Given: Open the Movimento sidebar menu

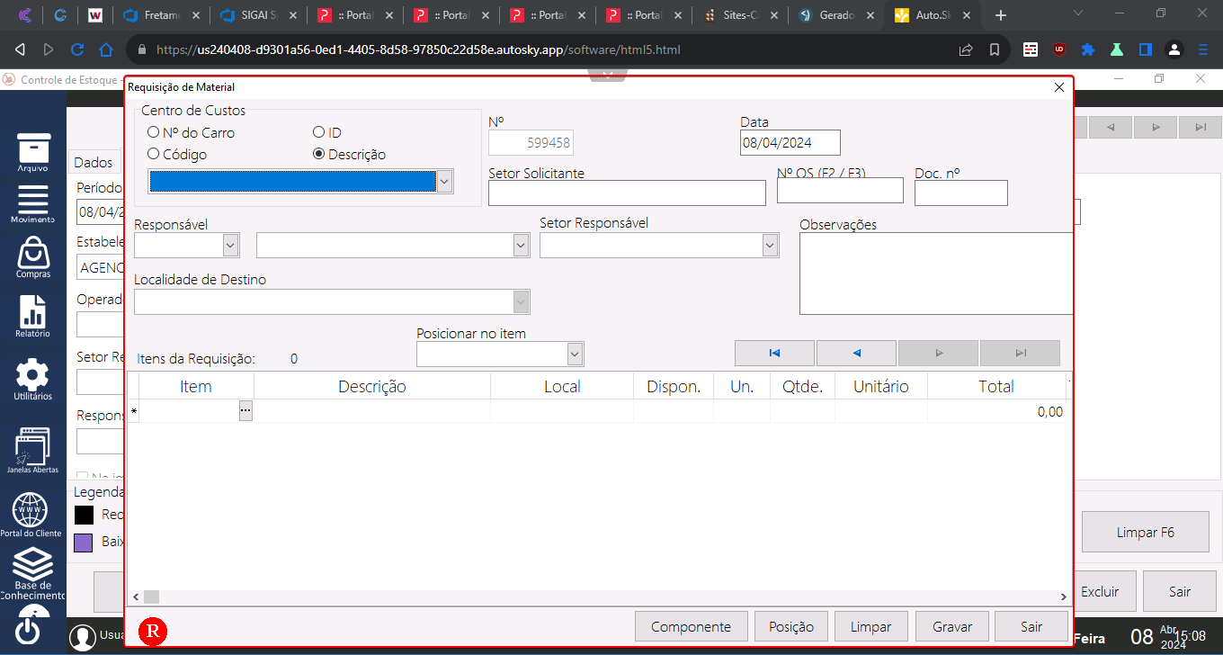Looking at the screenshot, I should click(33, 204).
